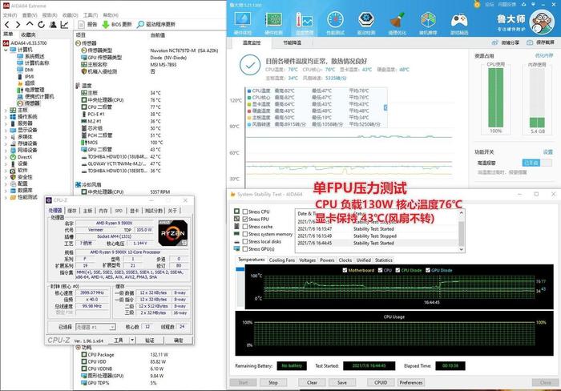The width and height of the screenshot is (561, 391).
Task: Click the stability log scrollbar down arrow
Action: 461,249
